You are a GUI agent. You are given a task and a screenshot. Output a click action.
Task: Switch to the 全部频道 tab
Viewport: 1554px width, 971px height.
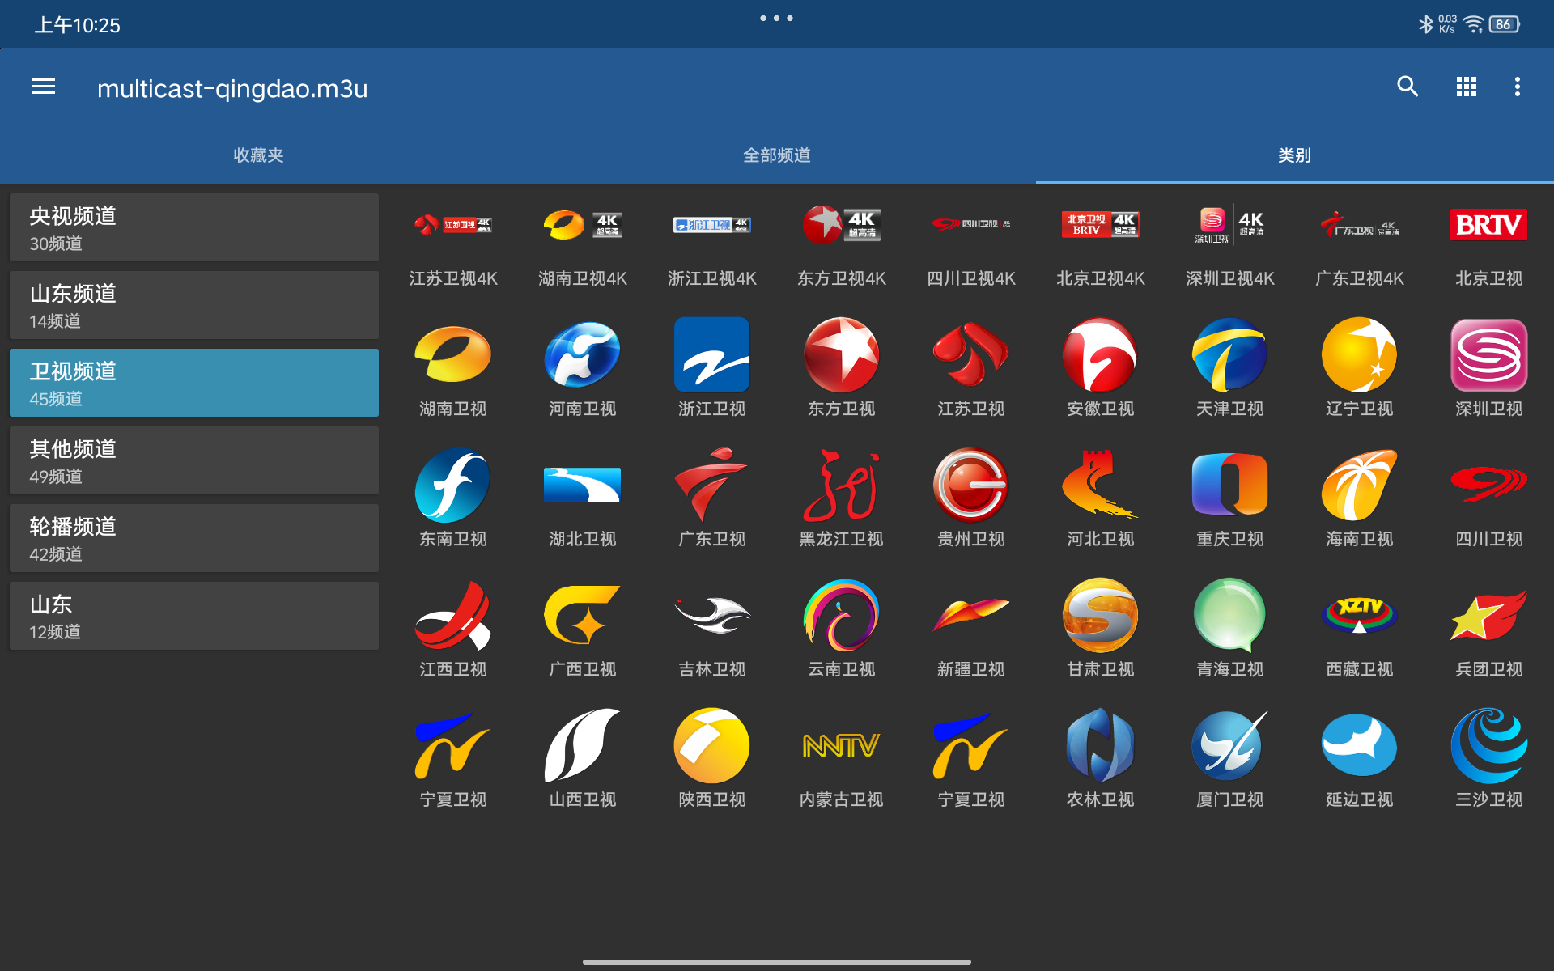tap(776, 155)
